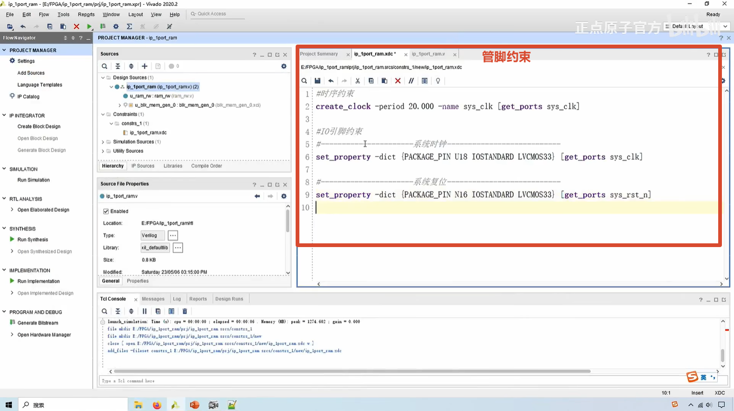Switch to Compile Order tab
The height and width of the screenshot is (411, 734).
(206, 166)
